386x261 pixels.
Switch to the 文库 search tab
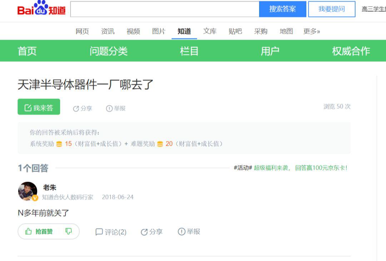coord(210,31)
